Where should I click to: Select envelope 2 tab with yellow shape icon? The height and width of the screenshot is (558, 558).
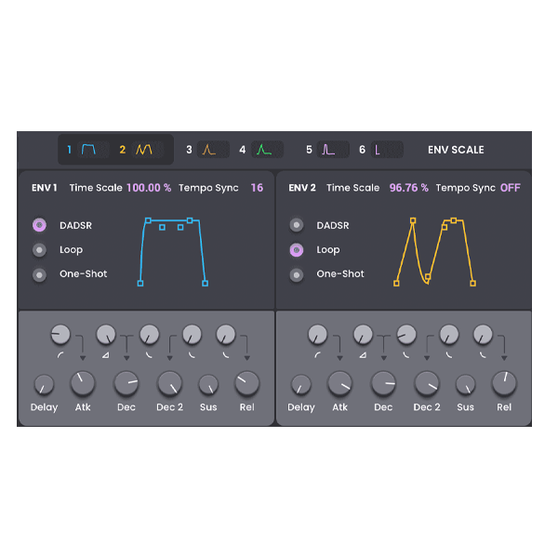coord(139,150)
